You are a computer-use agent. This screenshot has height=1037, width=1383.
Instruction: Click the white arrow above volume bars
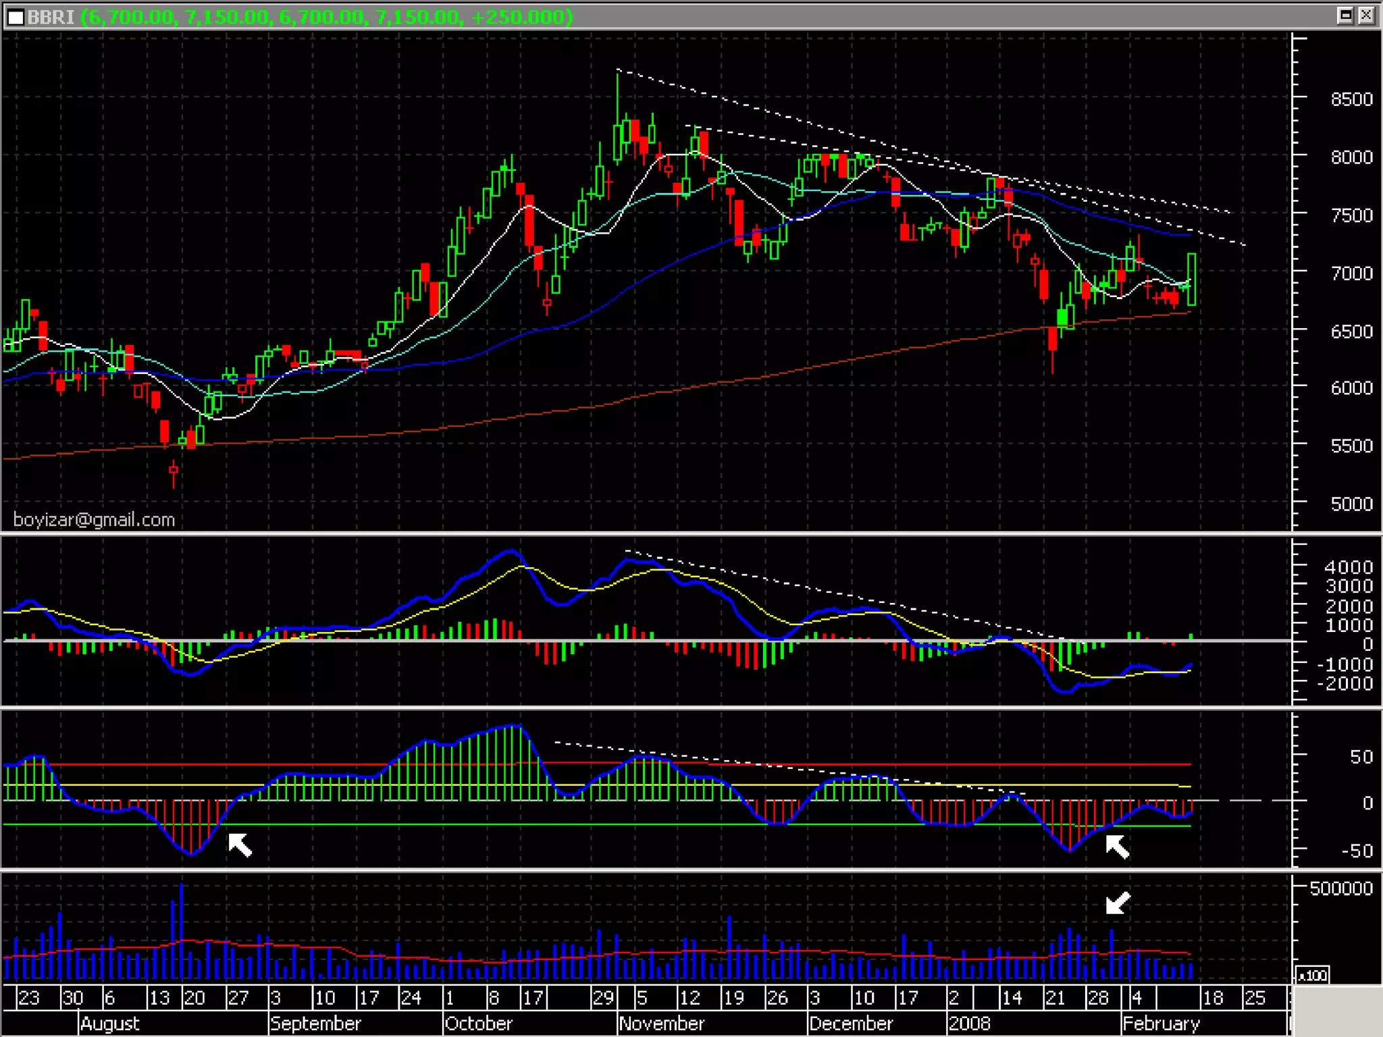(1118, 903)
